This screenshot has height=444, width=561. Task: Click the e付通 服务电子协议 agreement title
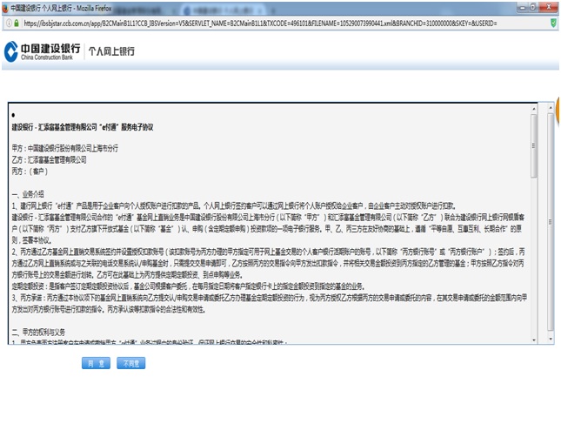coord(82,127)
